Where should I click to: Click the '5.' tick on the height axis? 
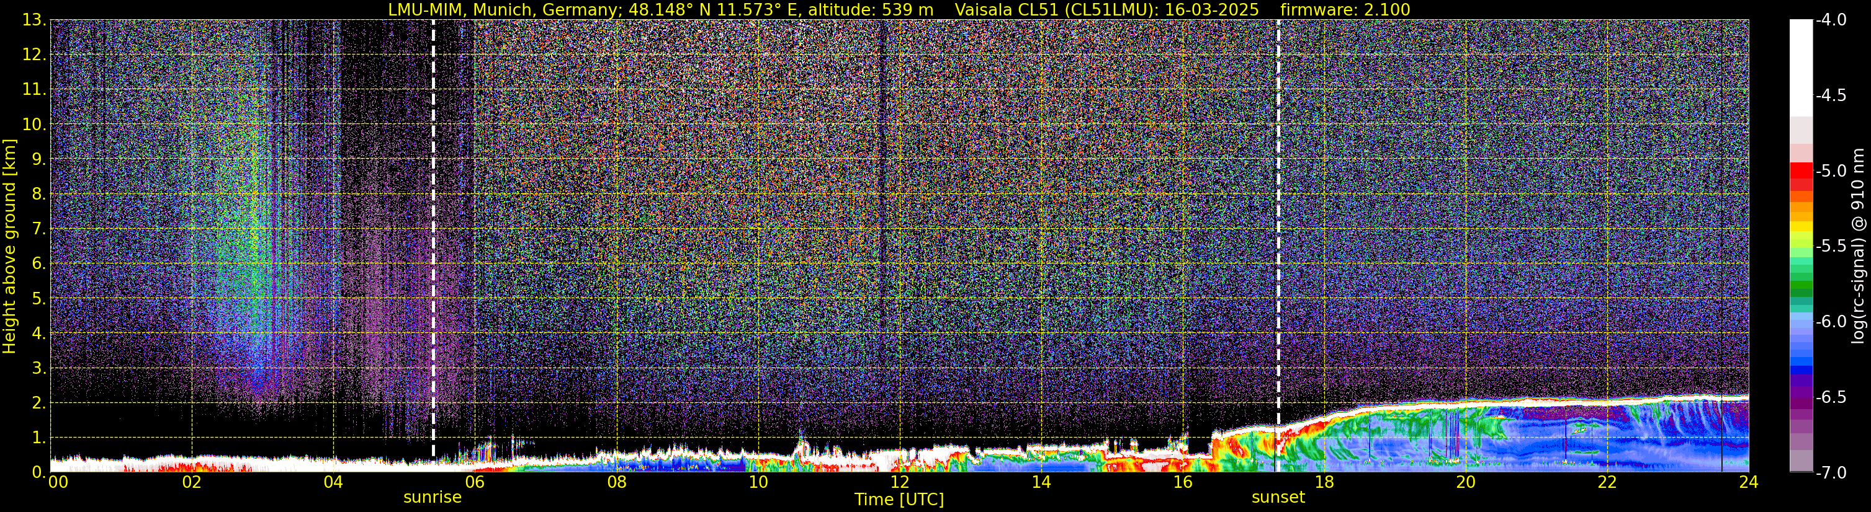(x=38, y=299)
